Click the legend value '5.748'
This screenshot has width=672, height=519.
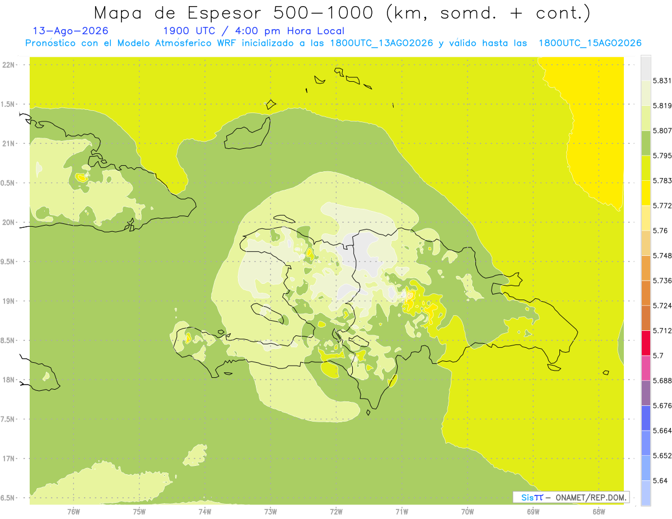coord(662,255)
